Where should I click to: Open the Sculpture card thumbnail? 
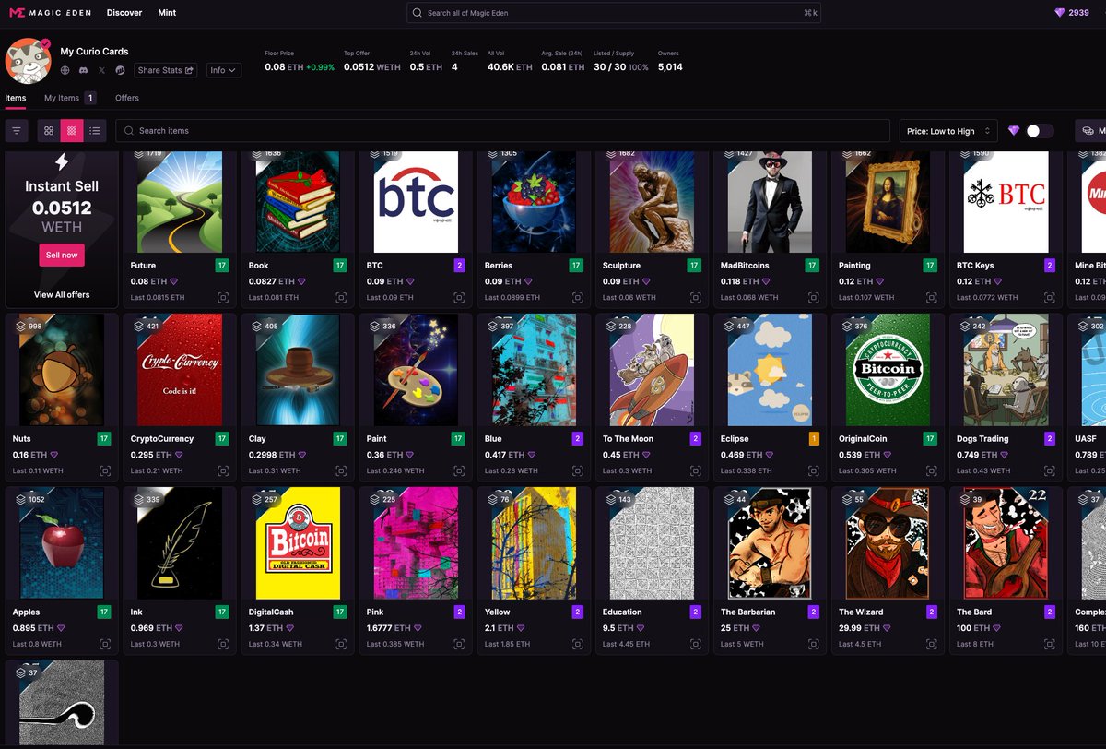pyautogui.click(x=652, y=202)
